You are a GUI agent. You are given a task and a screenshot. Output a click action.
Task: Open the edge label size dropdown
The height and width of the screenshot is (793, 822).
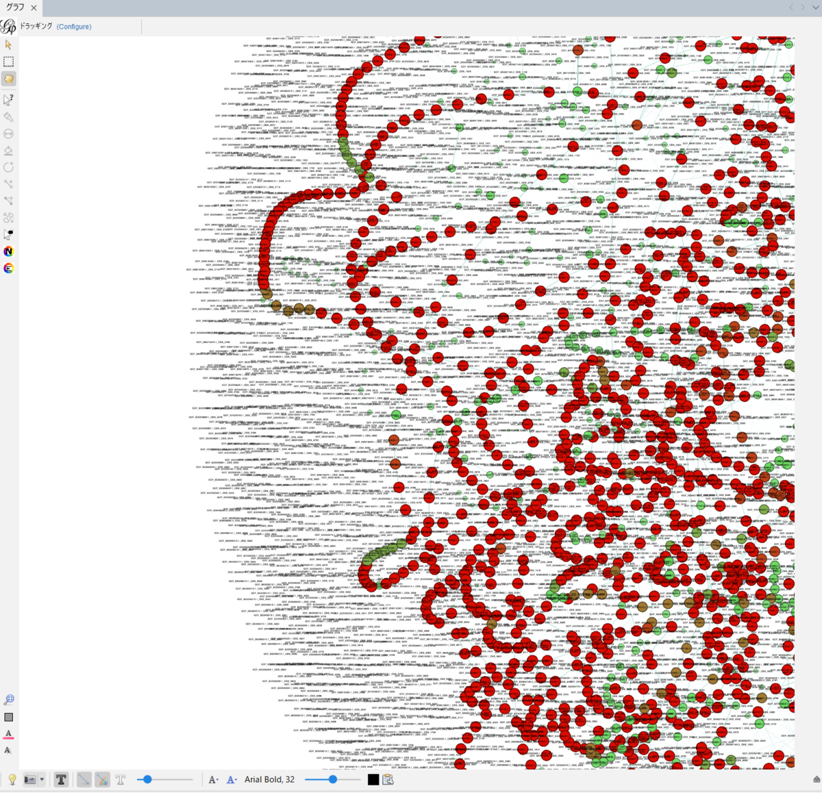point(233,779)
